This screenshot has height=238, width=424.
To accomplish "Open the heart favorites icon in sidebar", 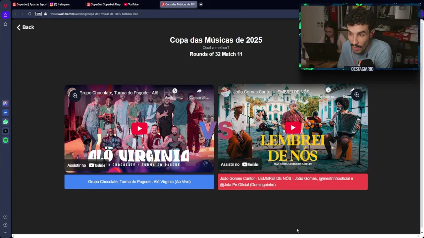I will point(5,217).
